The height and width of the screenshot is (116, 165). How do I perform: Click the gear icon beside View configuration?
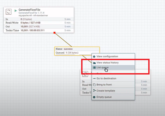click(x=94, y=56)
